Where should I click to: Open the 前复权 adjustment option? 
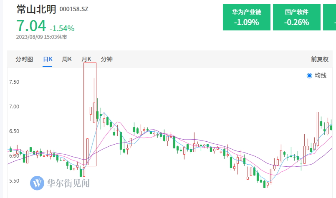click(x=319, y=59)
